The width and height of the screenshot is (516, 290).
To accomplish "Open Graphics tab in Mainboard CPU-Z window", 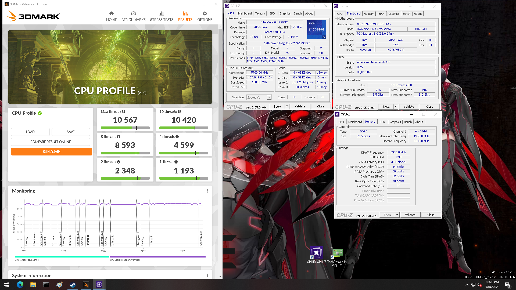I will [x=394, y=14].
